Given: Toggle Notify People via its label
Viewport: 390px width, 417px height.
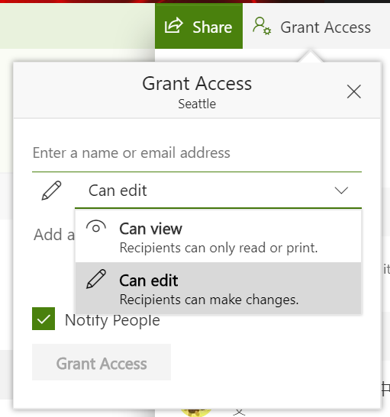Looking at the screenshot, I should tap(112, 320).
